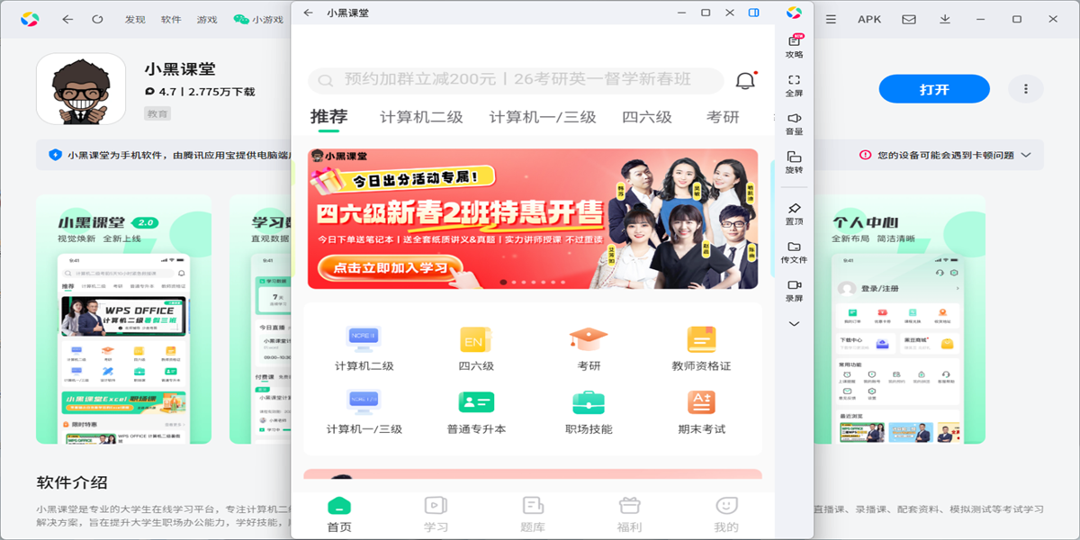Click the 应用宝 logo atop the emulator sidebar
This screenshot has width=1080, height=540.
(794, 13)
